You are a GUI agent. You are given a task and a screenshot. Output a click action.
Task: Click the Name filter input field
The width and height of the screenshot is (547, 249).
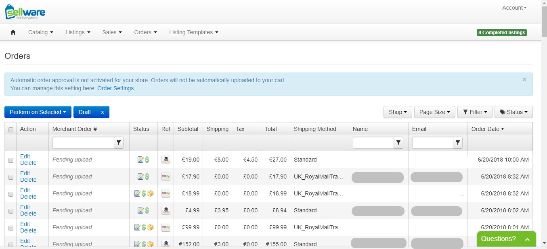click(x=373, y=143)
